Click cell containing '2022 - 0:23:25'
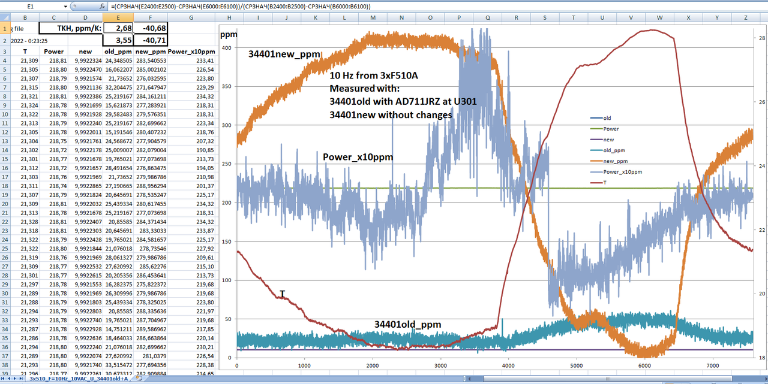Image resolution: width=768 pixels, height=384 pixels. tap(25, 41)
